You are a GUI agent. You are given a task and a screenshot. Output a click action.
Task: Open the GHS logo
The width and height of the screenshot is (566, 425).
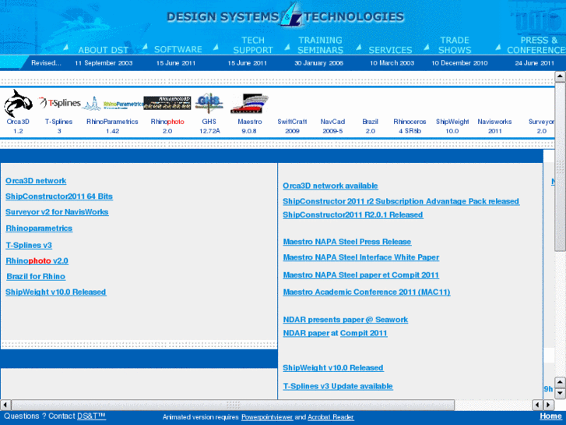point(209,103)
